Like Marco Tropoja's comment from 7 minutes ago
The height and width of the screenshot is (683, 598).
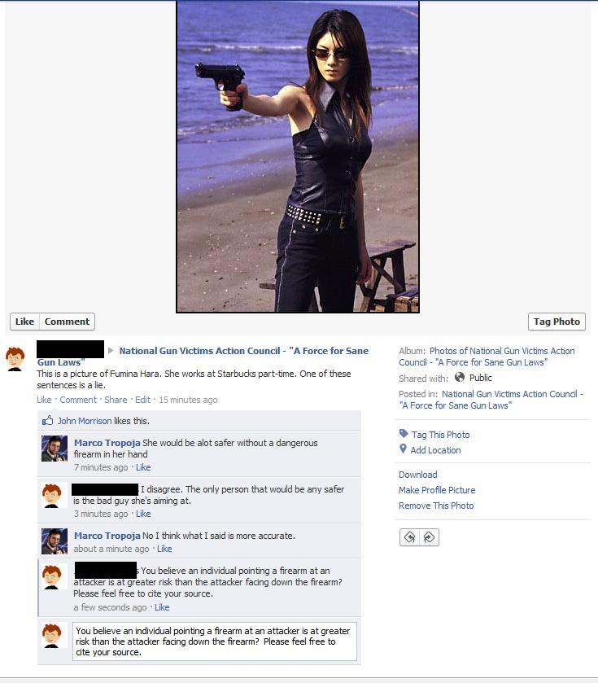click(x=143, y=467)
